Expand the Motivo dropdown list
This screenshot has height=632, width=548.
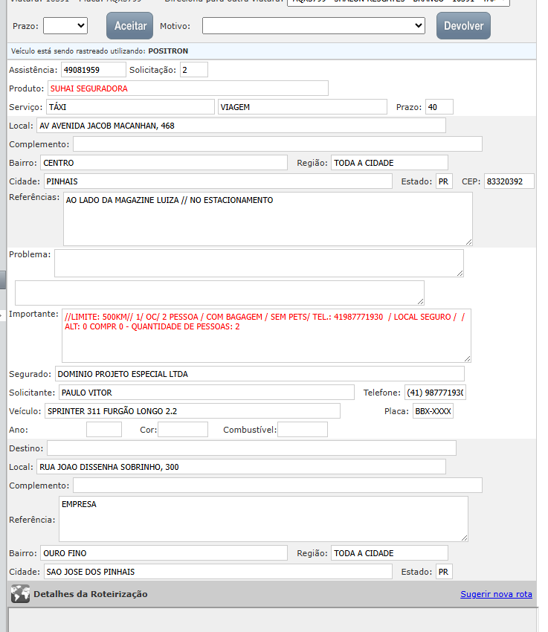(313, 26)
